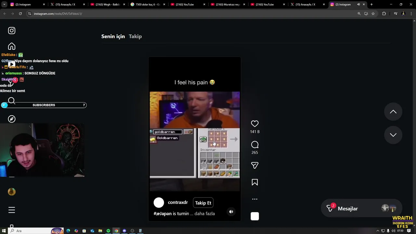Open the notification center icon
Image resolution: width=416 pixels, height=234 pixels.
(409, 231)
